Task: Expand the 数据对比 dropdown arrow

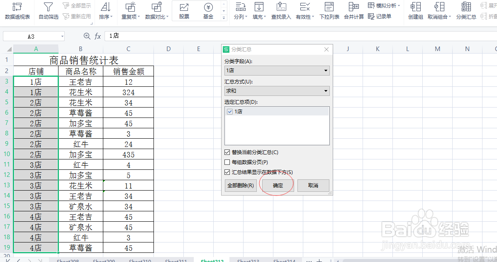Action: click(167, 17)
